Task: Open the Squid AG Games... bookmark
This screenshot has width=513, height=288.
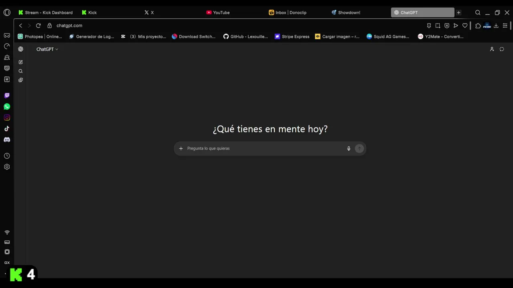Action: (x=388, y=36)
